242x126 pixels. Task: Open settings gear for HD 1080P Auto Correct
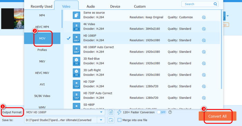[204, 52]
